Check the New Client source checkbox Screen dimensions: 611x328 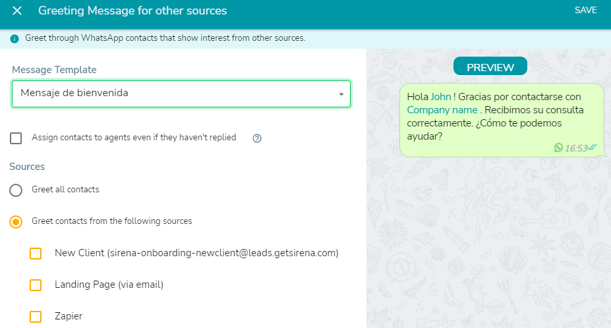(36, 253)
